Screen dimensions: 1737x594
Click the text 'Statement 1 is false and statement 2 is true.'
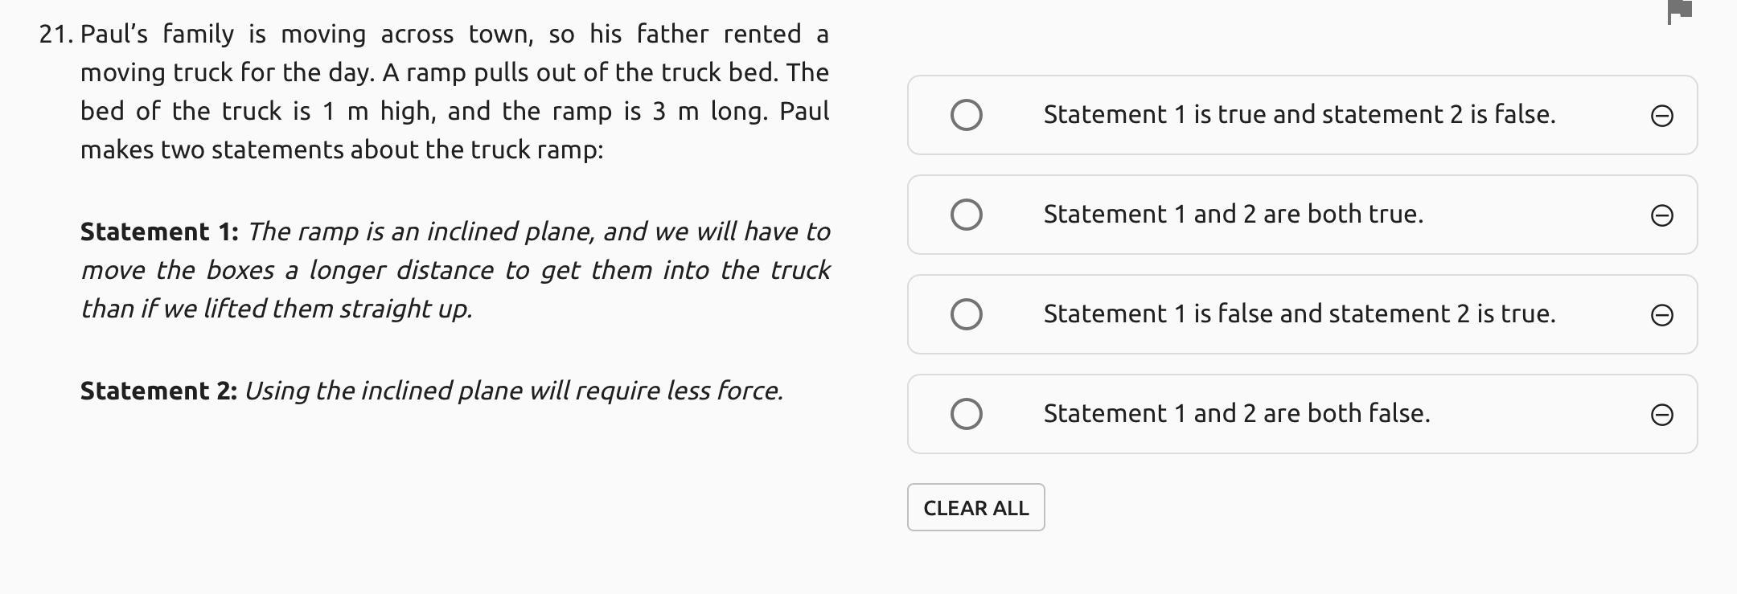[1299, 313]
